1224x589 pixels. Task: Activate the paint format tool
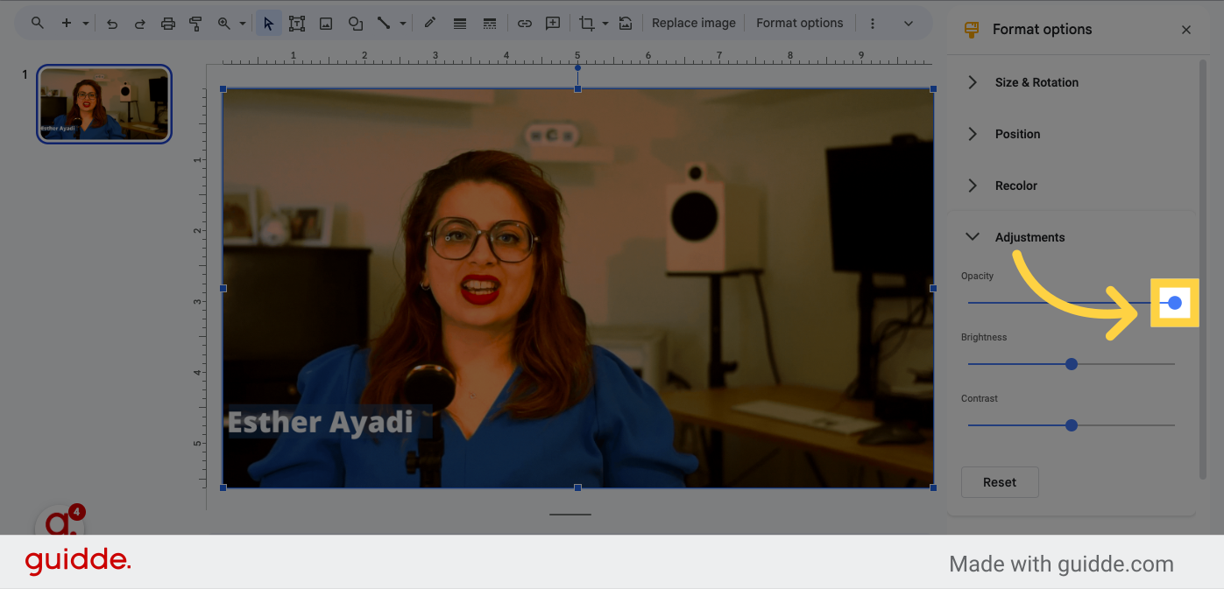click(196, 24)
